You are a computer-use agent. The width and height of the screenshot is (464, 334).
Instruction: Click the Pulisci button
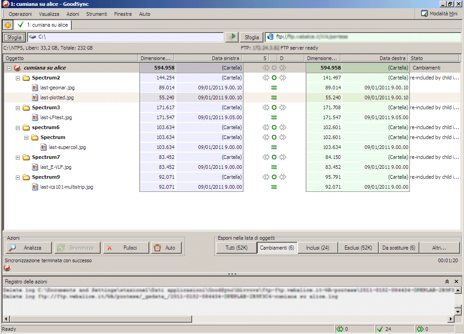pyautogui.click(x=126, y=248)
